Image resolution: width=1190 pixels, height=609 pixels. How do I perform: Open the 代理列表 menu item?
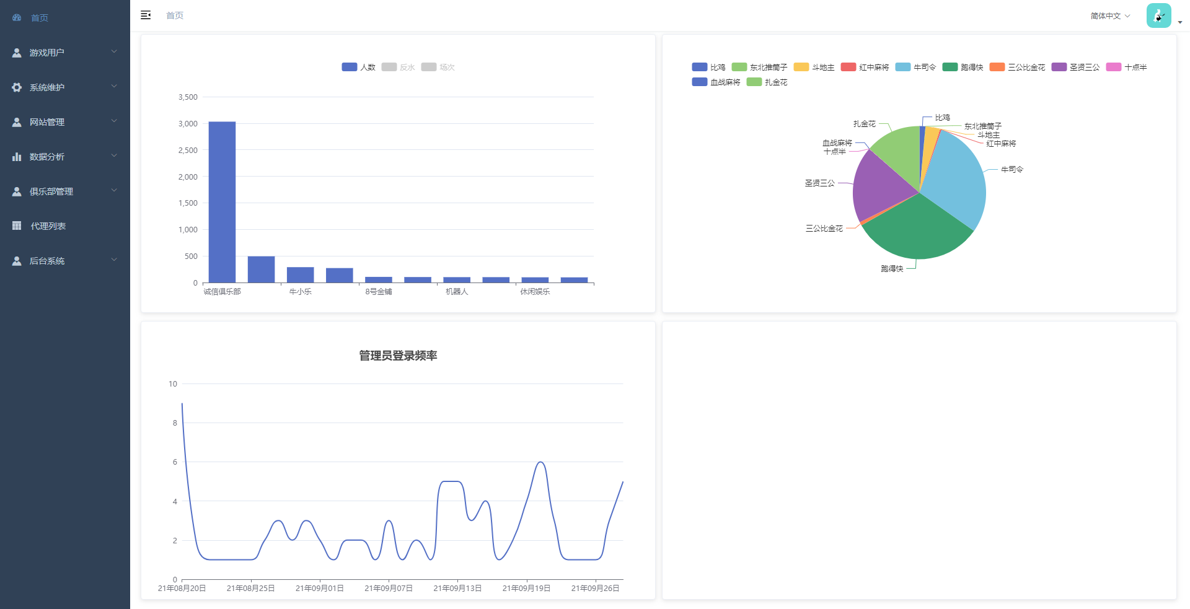48,226
